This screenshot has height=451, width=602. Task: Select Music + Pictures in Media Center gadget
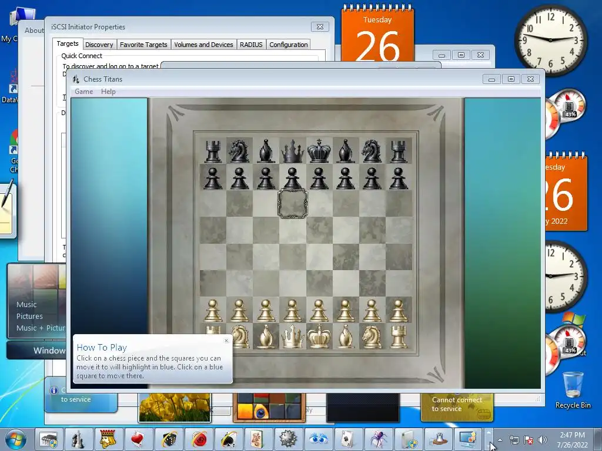click(x=41, y=328)
